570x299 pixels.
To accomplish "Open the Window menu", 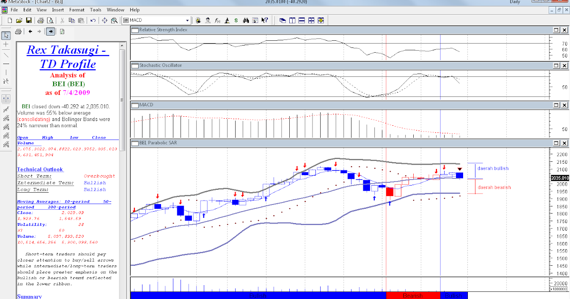I will point(116,9).
